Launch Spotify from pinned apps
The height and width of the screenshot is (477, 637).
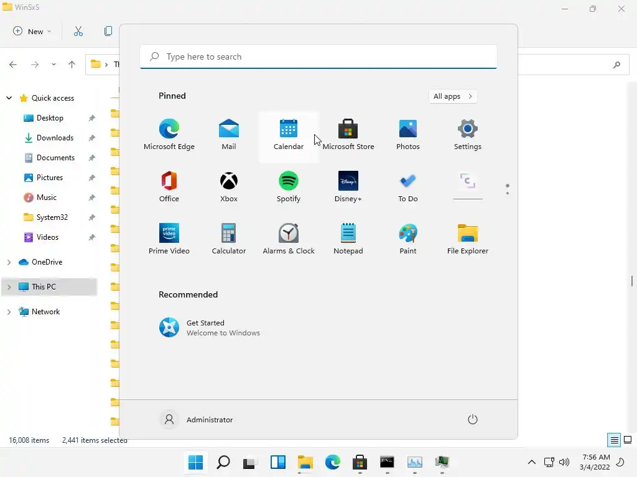click(x=289, y=187)
